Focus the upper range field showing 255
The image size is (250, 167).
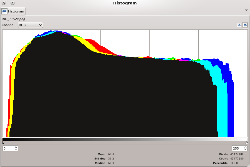click(x=238, y=148)
